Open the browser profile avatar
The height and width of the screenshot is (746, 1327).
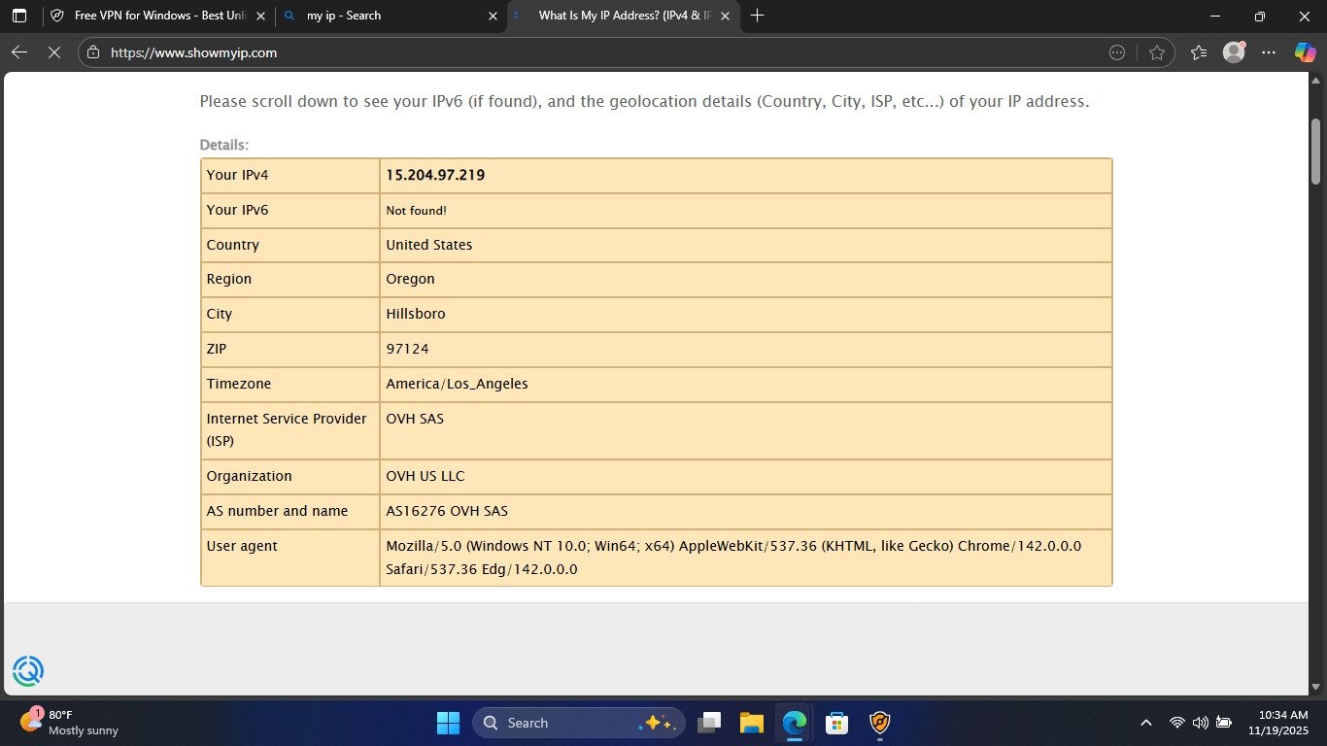pyautogui.click(x=1234, y=52)
